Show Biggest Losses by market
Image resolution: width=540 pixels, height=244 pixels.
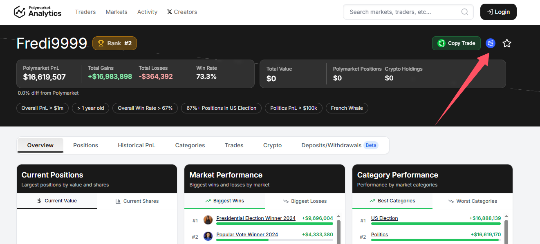pyautogui.click(x=305, y=201)
